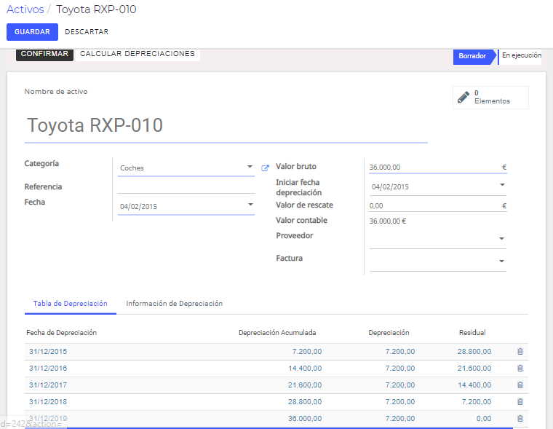Screen dimensions: 553x429
Task: Open the Fecha date picker arrow
Action: (x=250, y=205)
